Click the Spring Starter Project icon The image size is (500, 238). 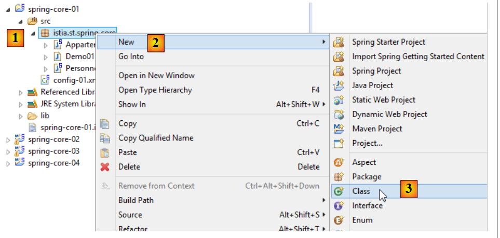pyautogui.click(x=339, y=42)
